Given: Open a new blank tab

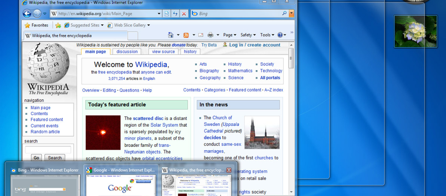Looking at the screenshot, I should (133, 36).
